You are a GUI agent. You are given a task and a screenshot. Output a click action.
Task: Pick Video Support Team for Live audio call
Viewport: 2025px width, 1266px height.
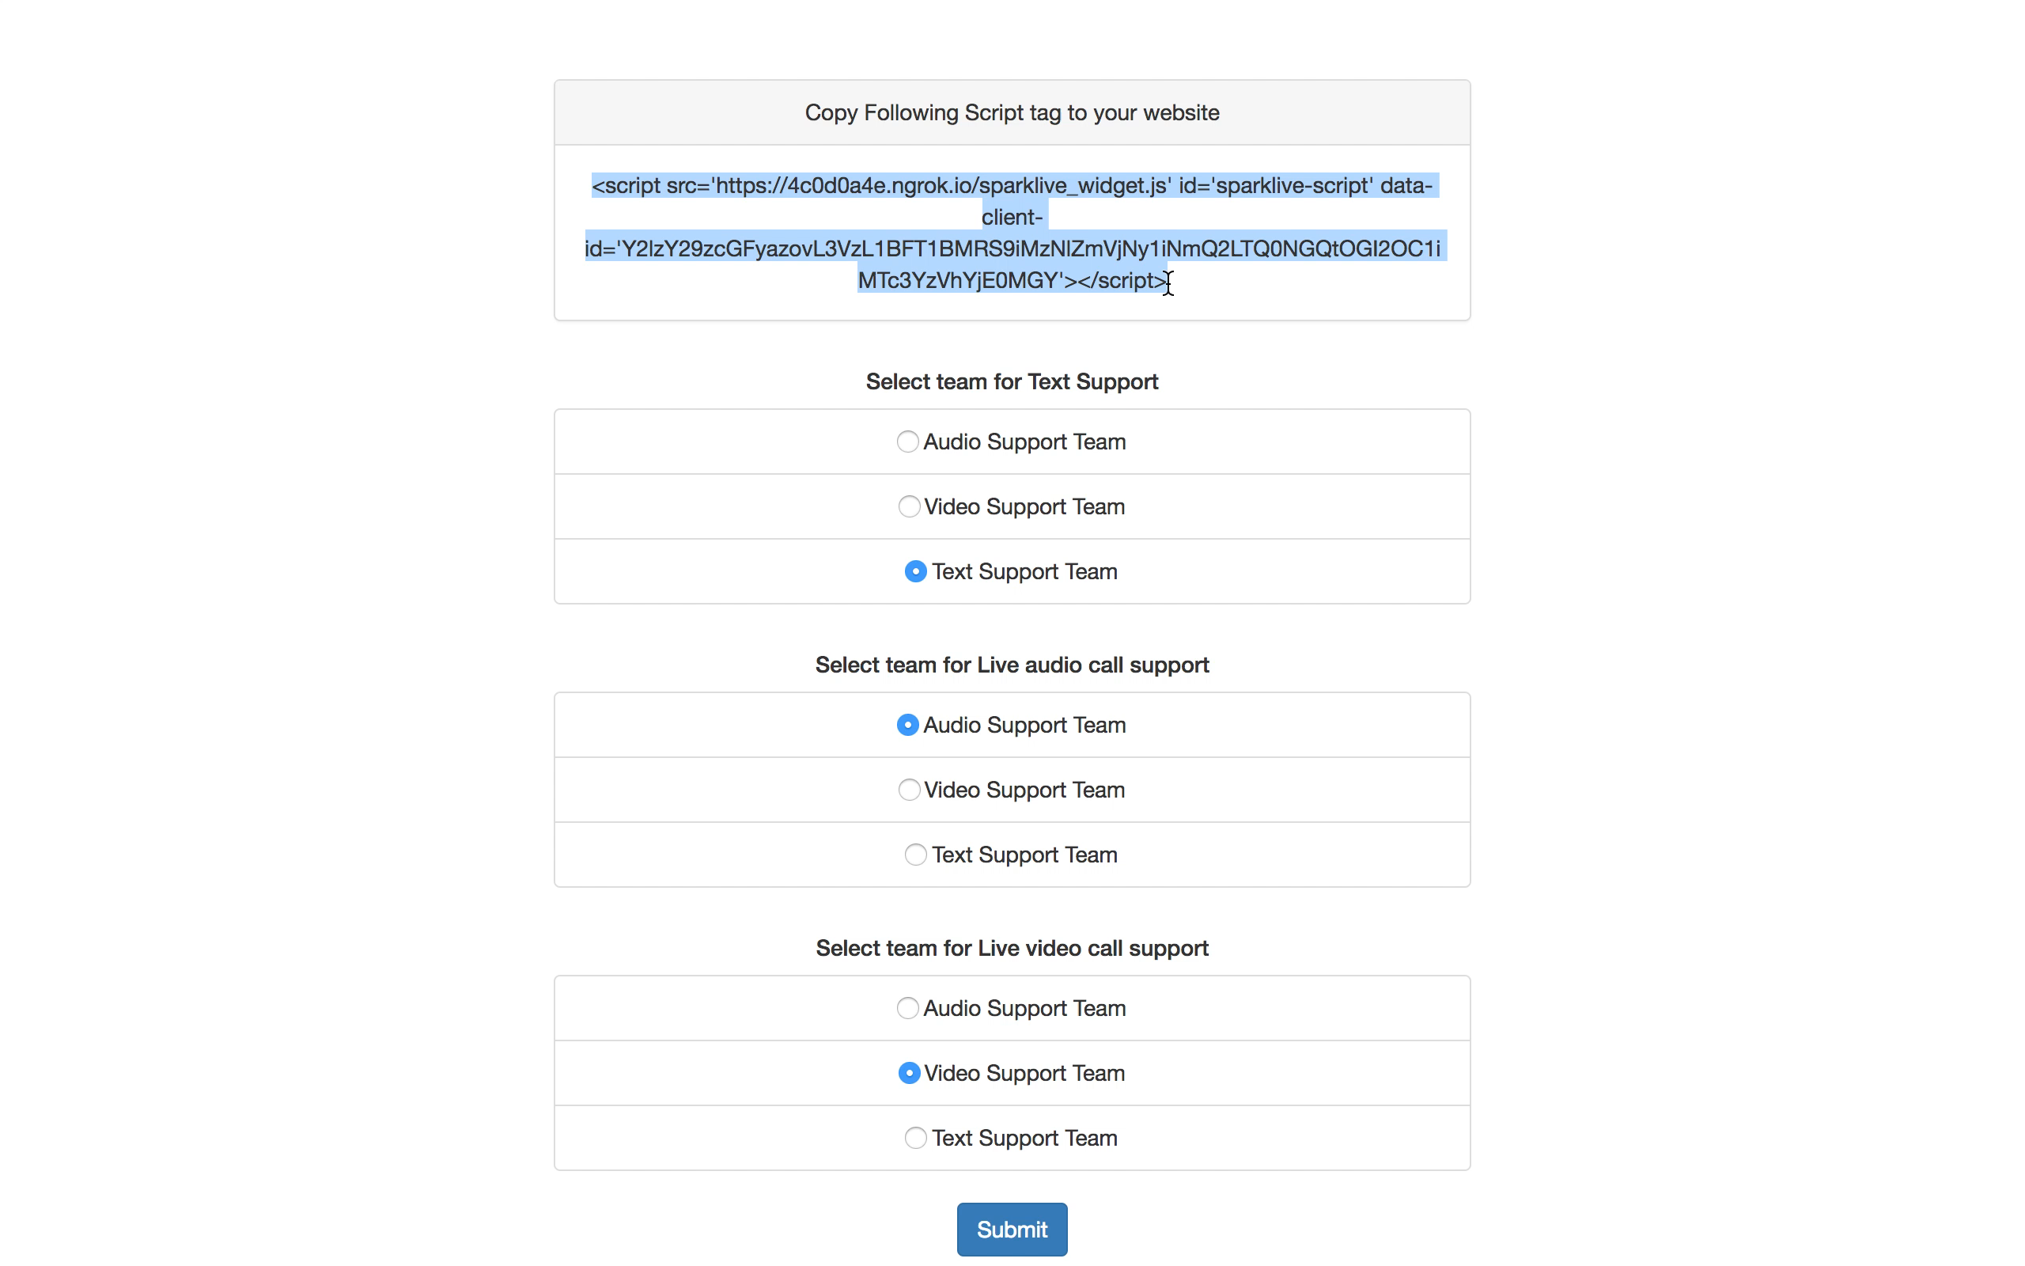[x=909, y=790]
